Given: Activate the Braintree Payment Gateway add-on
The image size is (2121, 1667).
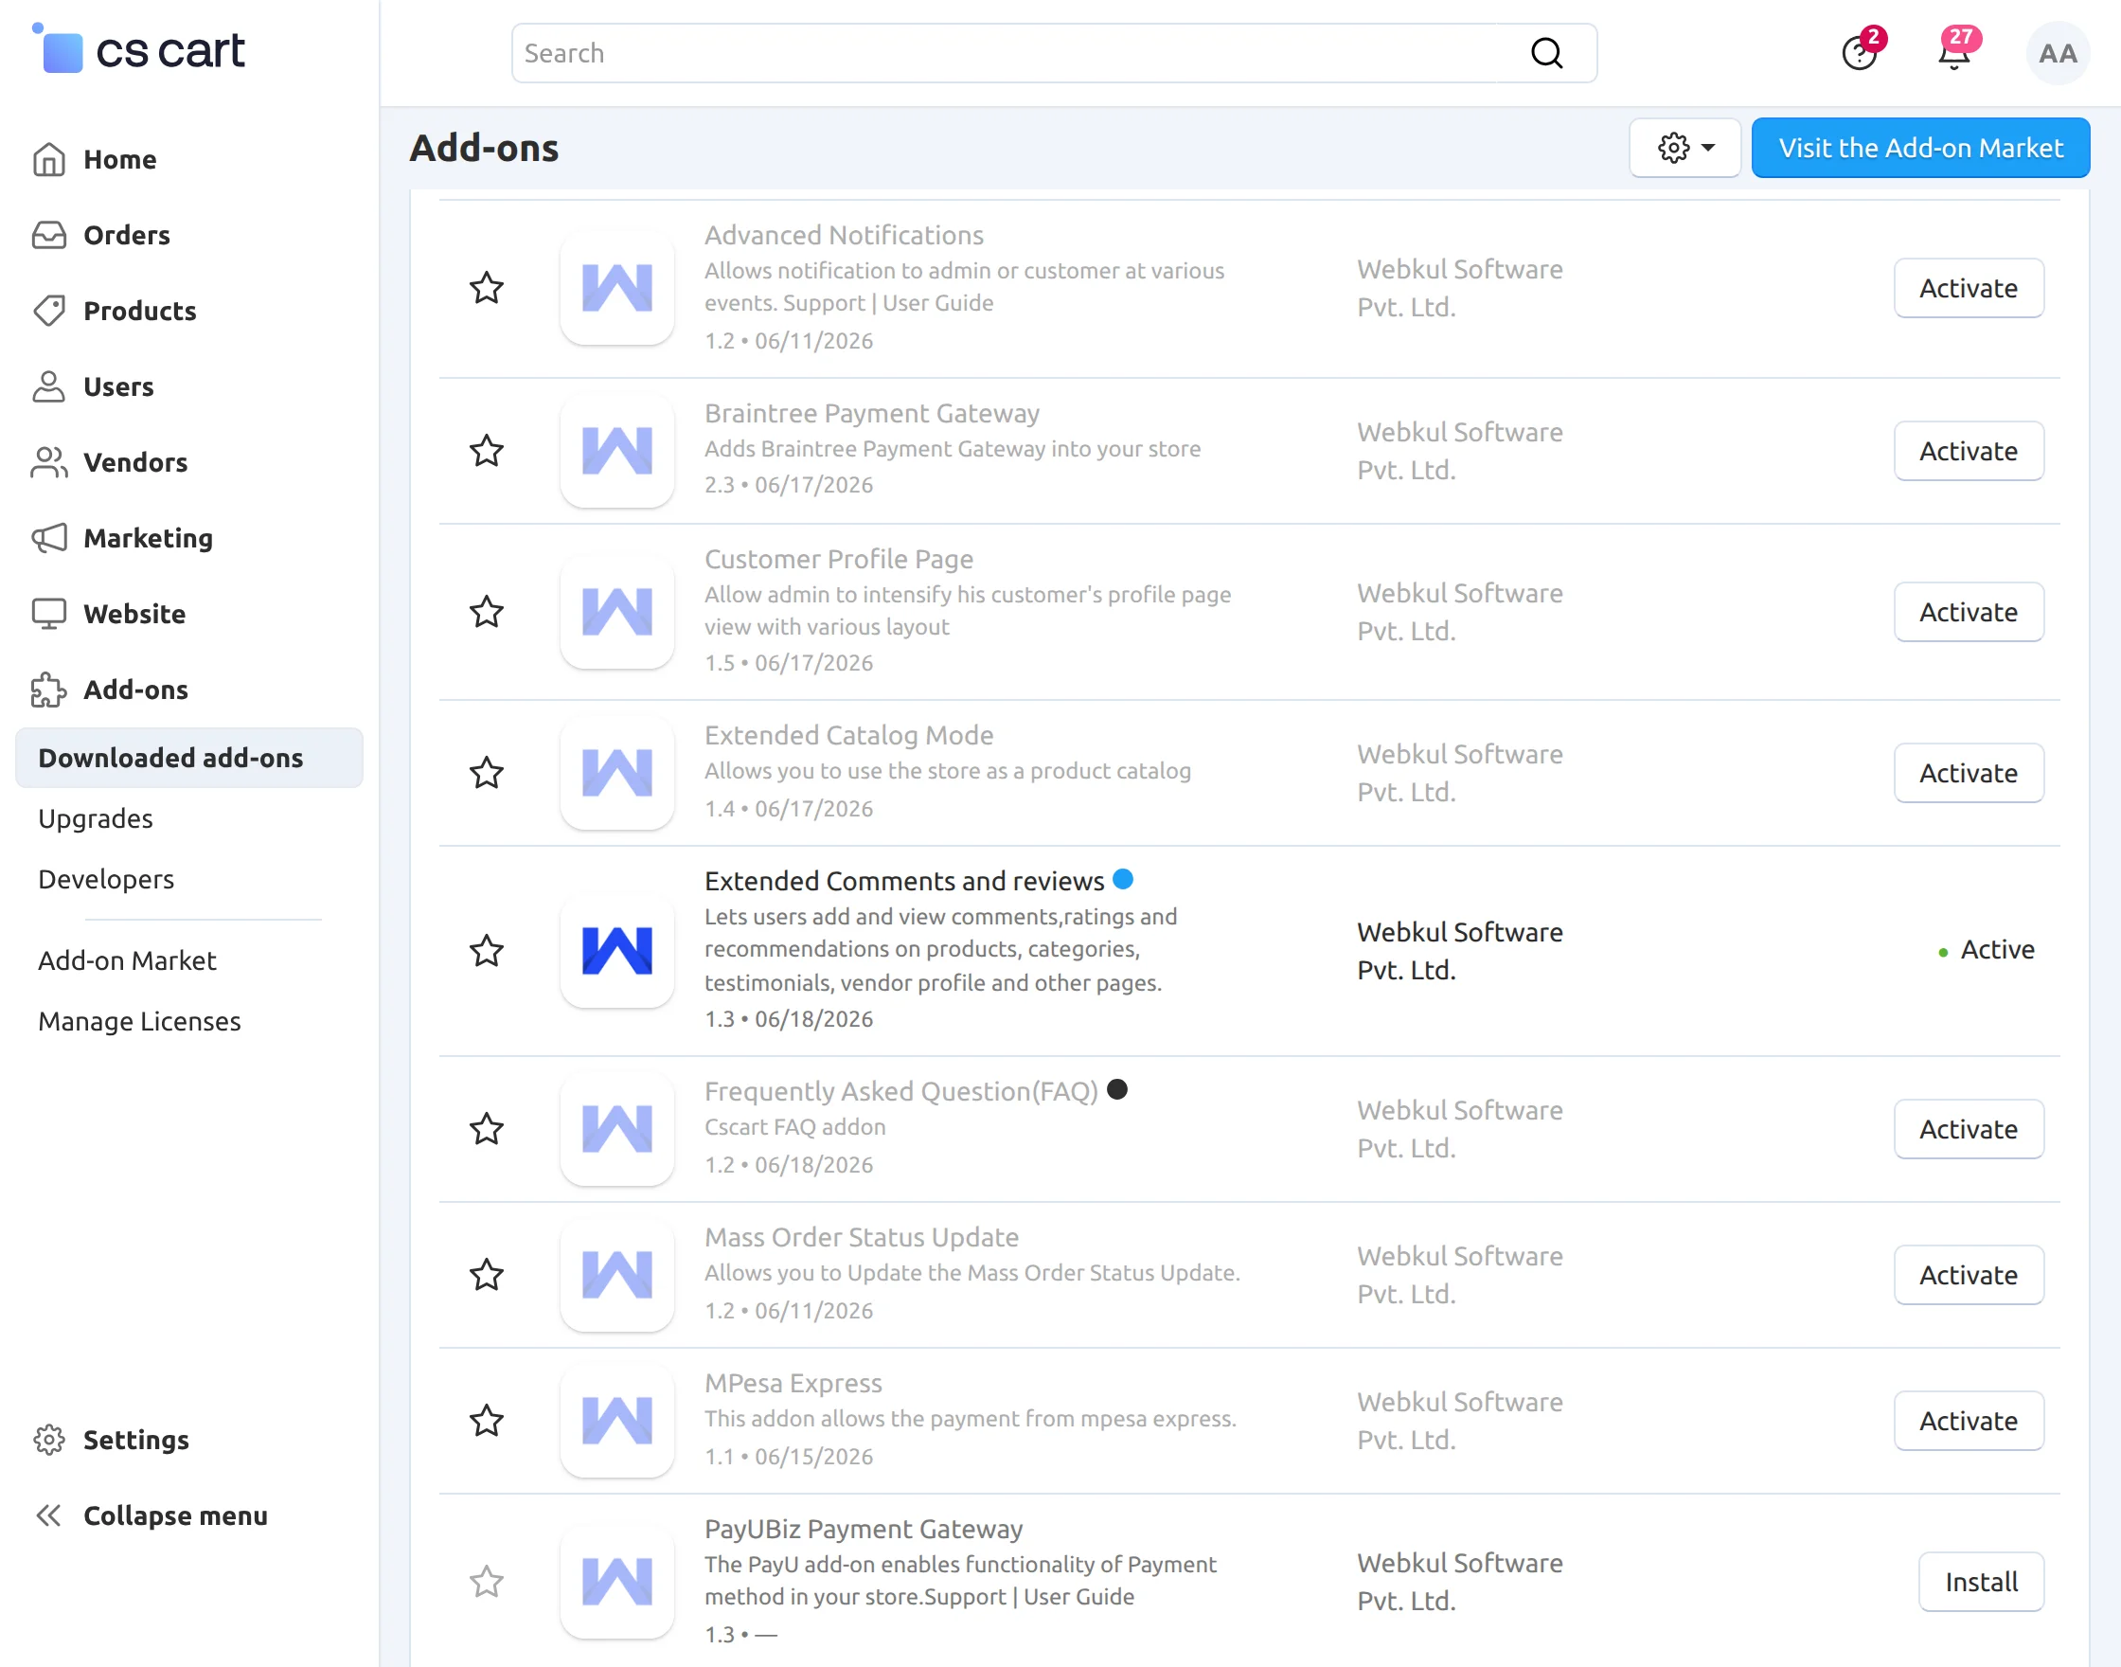Looking at the screenshot, I should click(x=1969, y=451).
